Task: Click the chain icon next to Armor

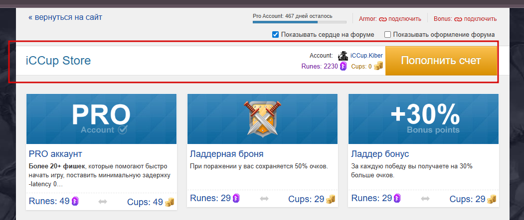Action: point(382,19)
